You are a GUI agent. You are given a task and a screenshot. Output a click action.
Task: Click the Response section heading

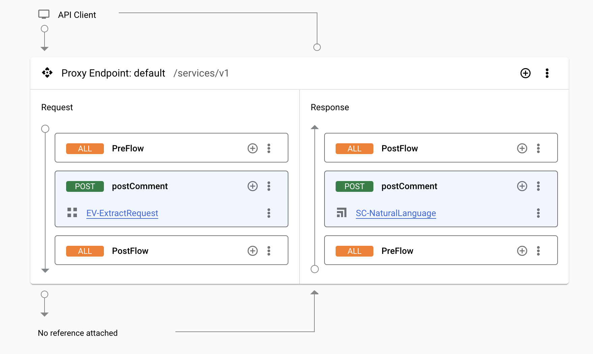(330, 107)
